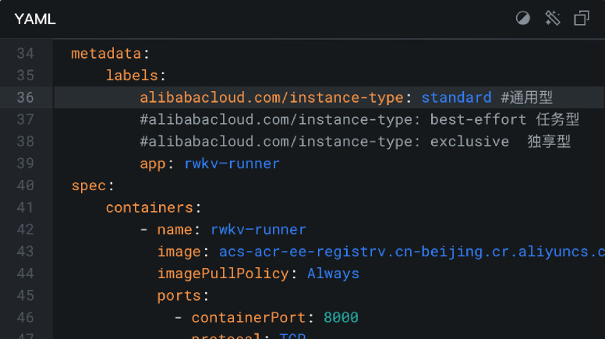Screen dimensions: 605x339
Task: Click the 'imagePullPolicy' key
Action: pos(223,274)
